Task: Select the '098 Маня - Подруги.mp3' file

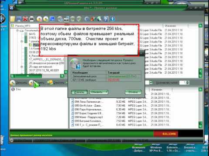Action: (121, 117)
